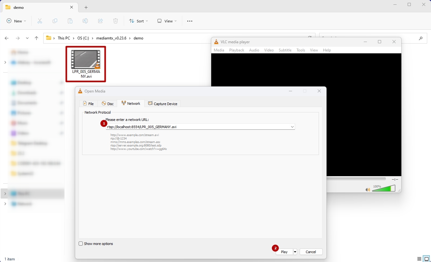Open the Help menu in VLC
Screen dimensions: 431x262
[327, 50]
